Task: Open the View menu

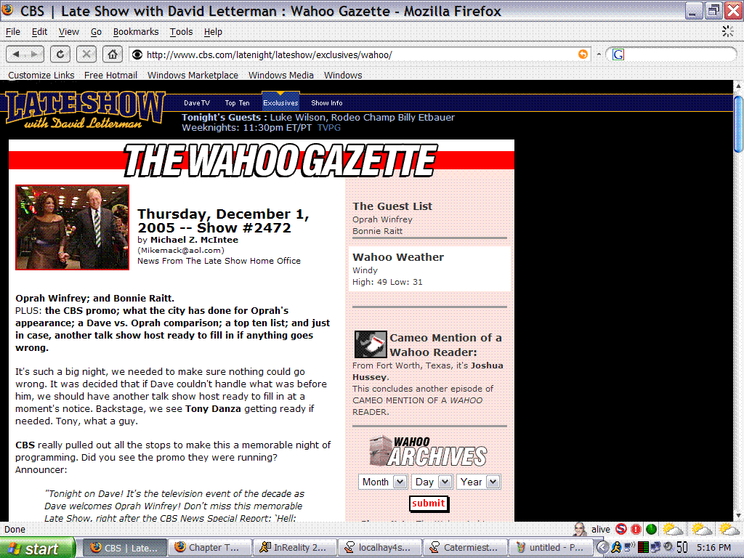Action: click(x=69, y=32)
